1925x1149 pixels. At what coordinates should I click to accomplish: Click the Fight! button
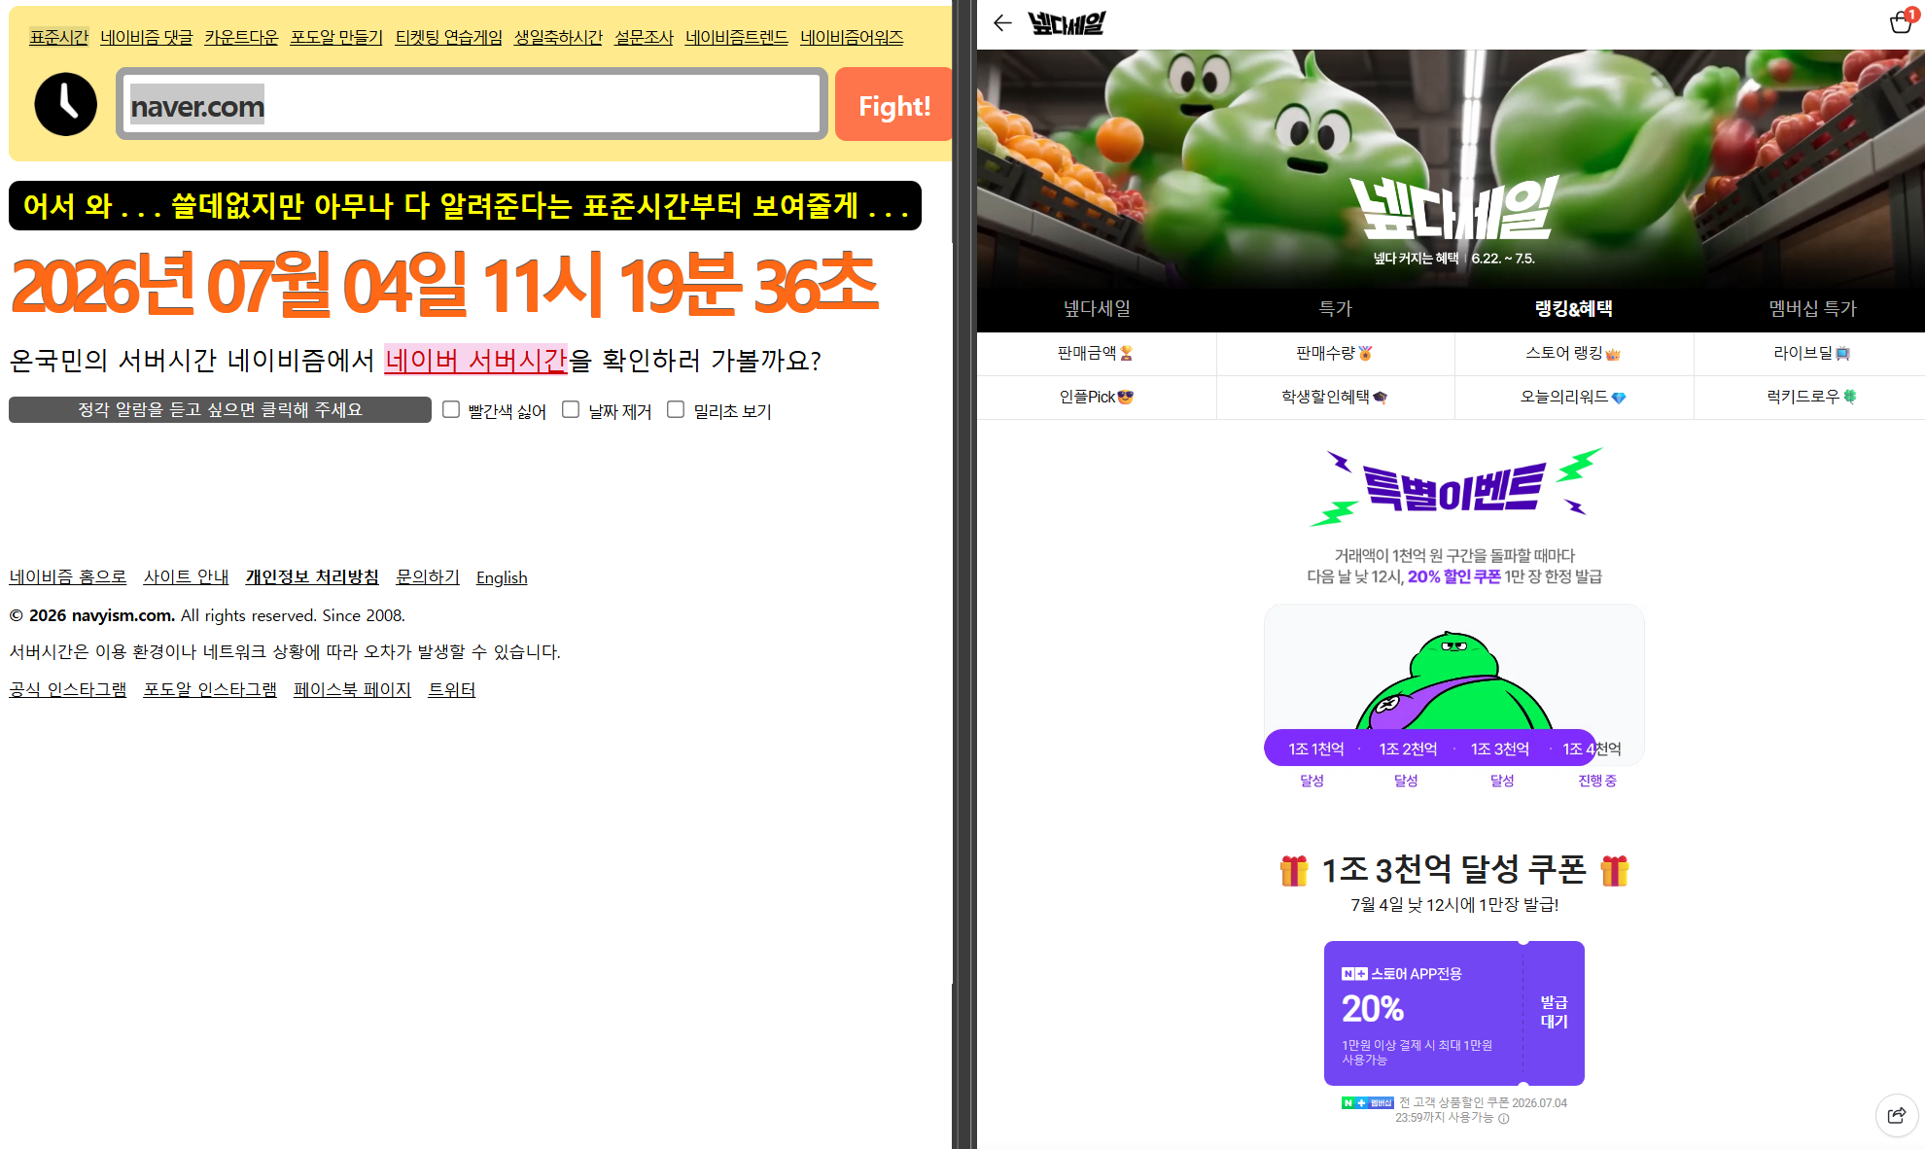click(893, 104)
